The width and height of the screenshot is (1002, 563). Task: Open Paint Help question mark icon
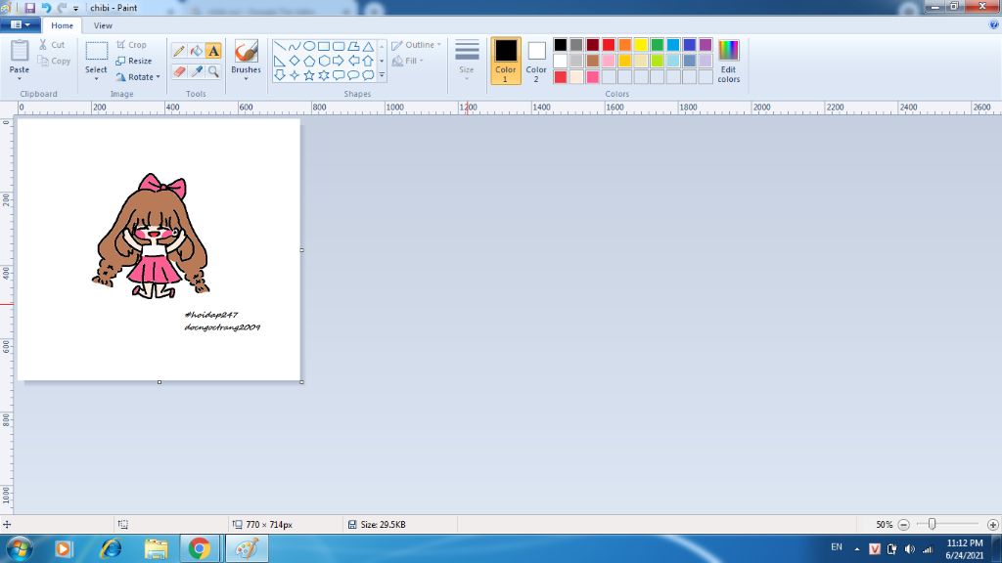(x=994, y=24)
